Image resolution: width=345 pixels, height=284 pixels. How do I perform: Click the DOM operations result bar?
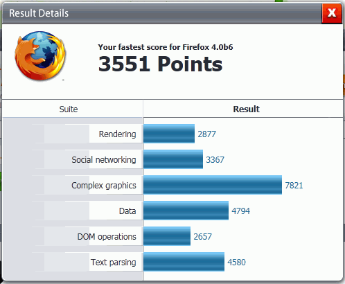pos(167,236)
